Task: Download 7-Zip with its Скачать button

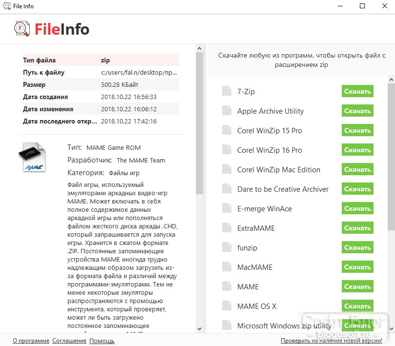Action: [x=357, y=91]
